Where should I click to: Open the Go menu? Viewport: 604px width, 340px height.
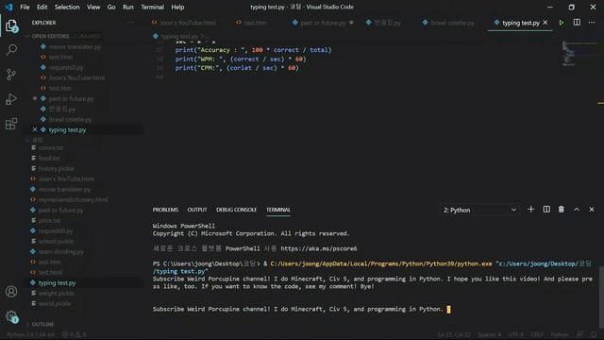[111, 7]
